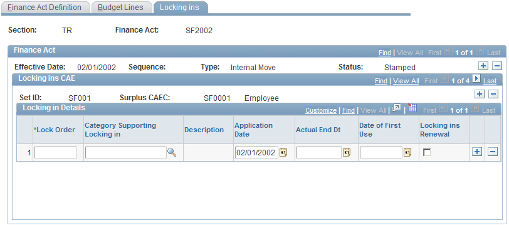Image resolution: width=509 pixels, height=228 pixels.
Task: Download Locking in Details grid to spreadsheet
Action: click(412, 108)
